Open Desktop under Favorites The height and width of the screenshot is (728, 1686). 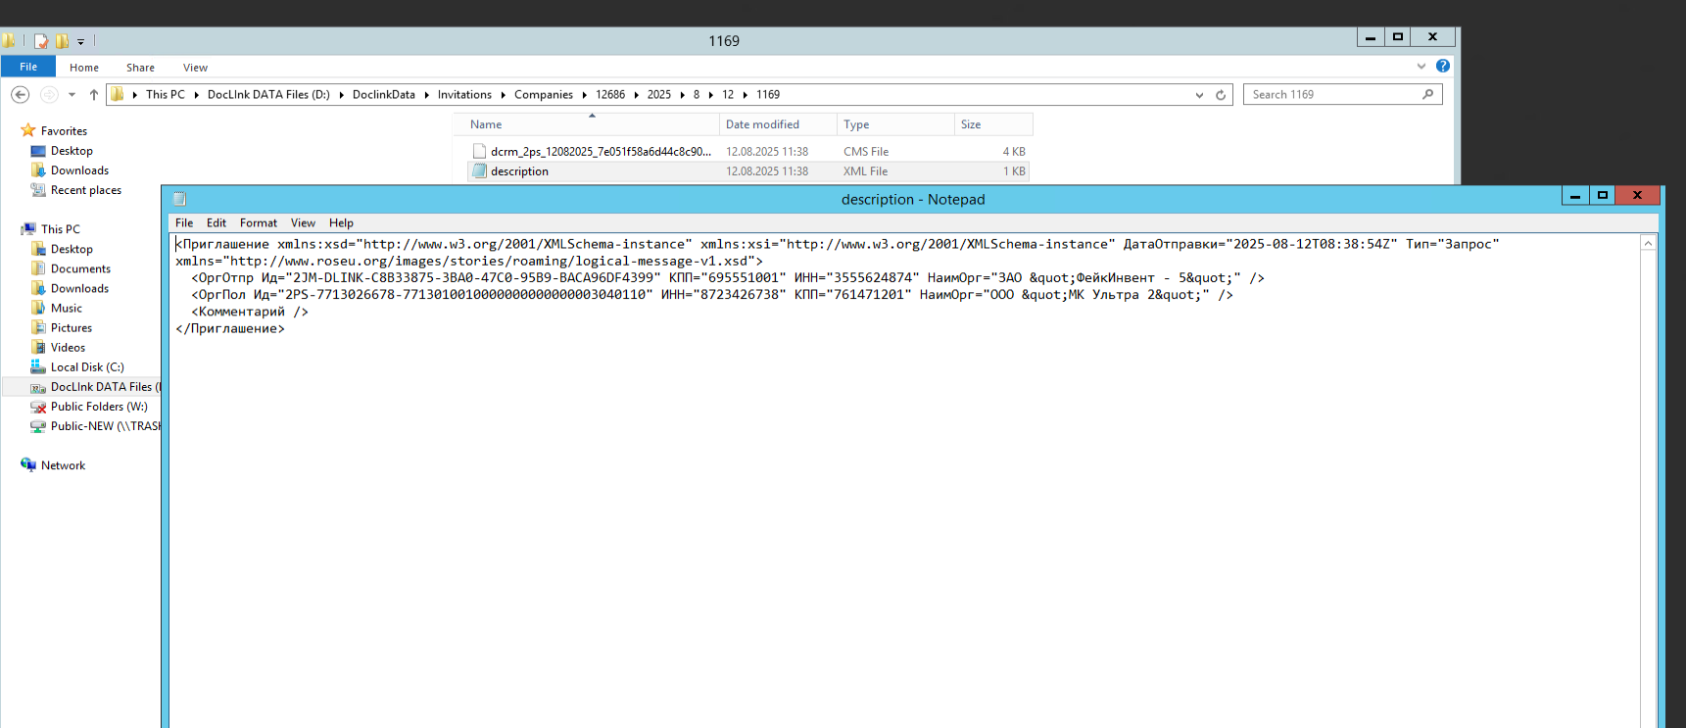tap(72, 151)
